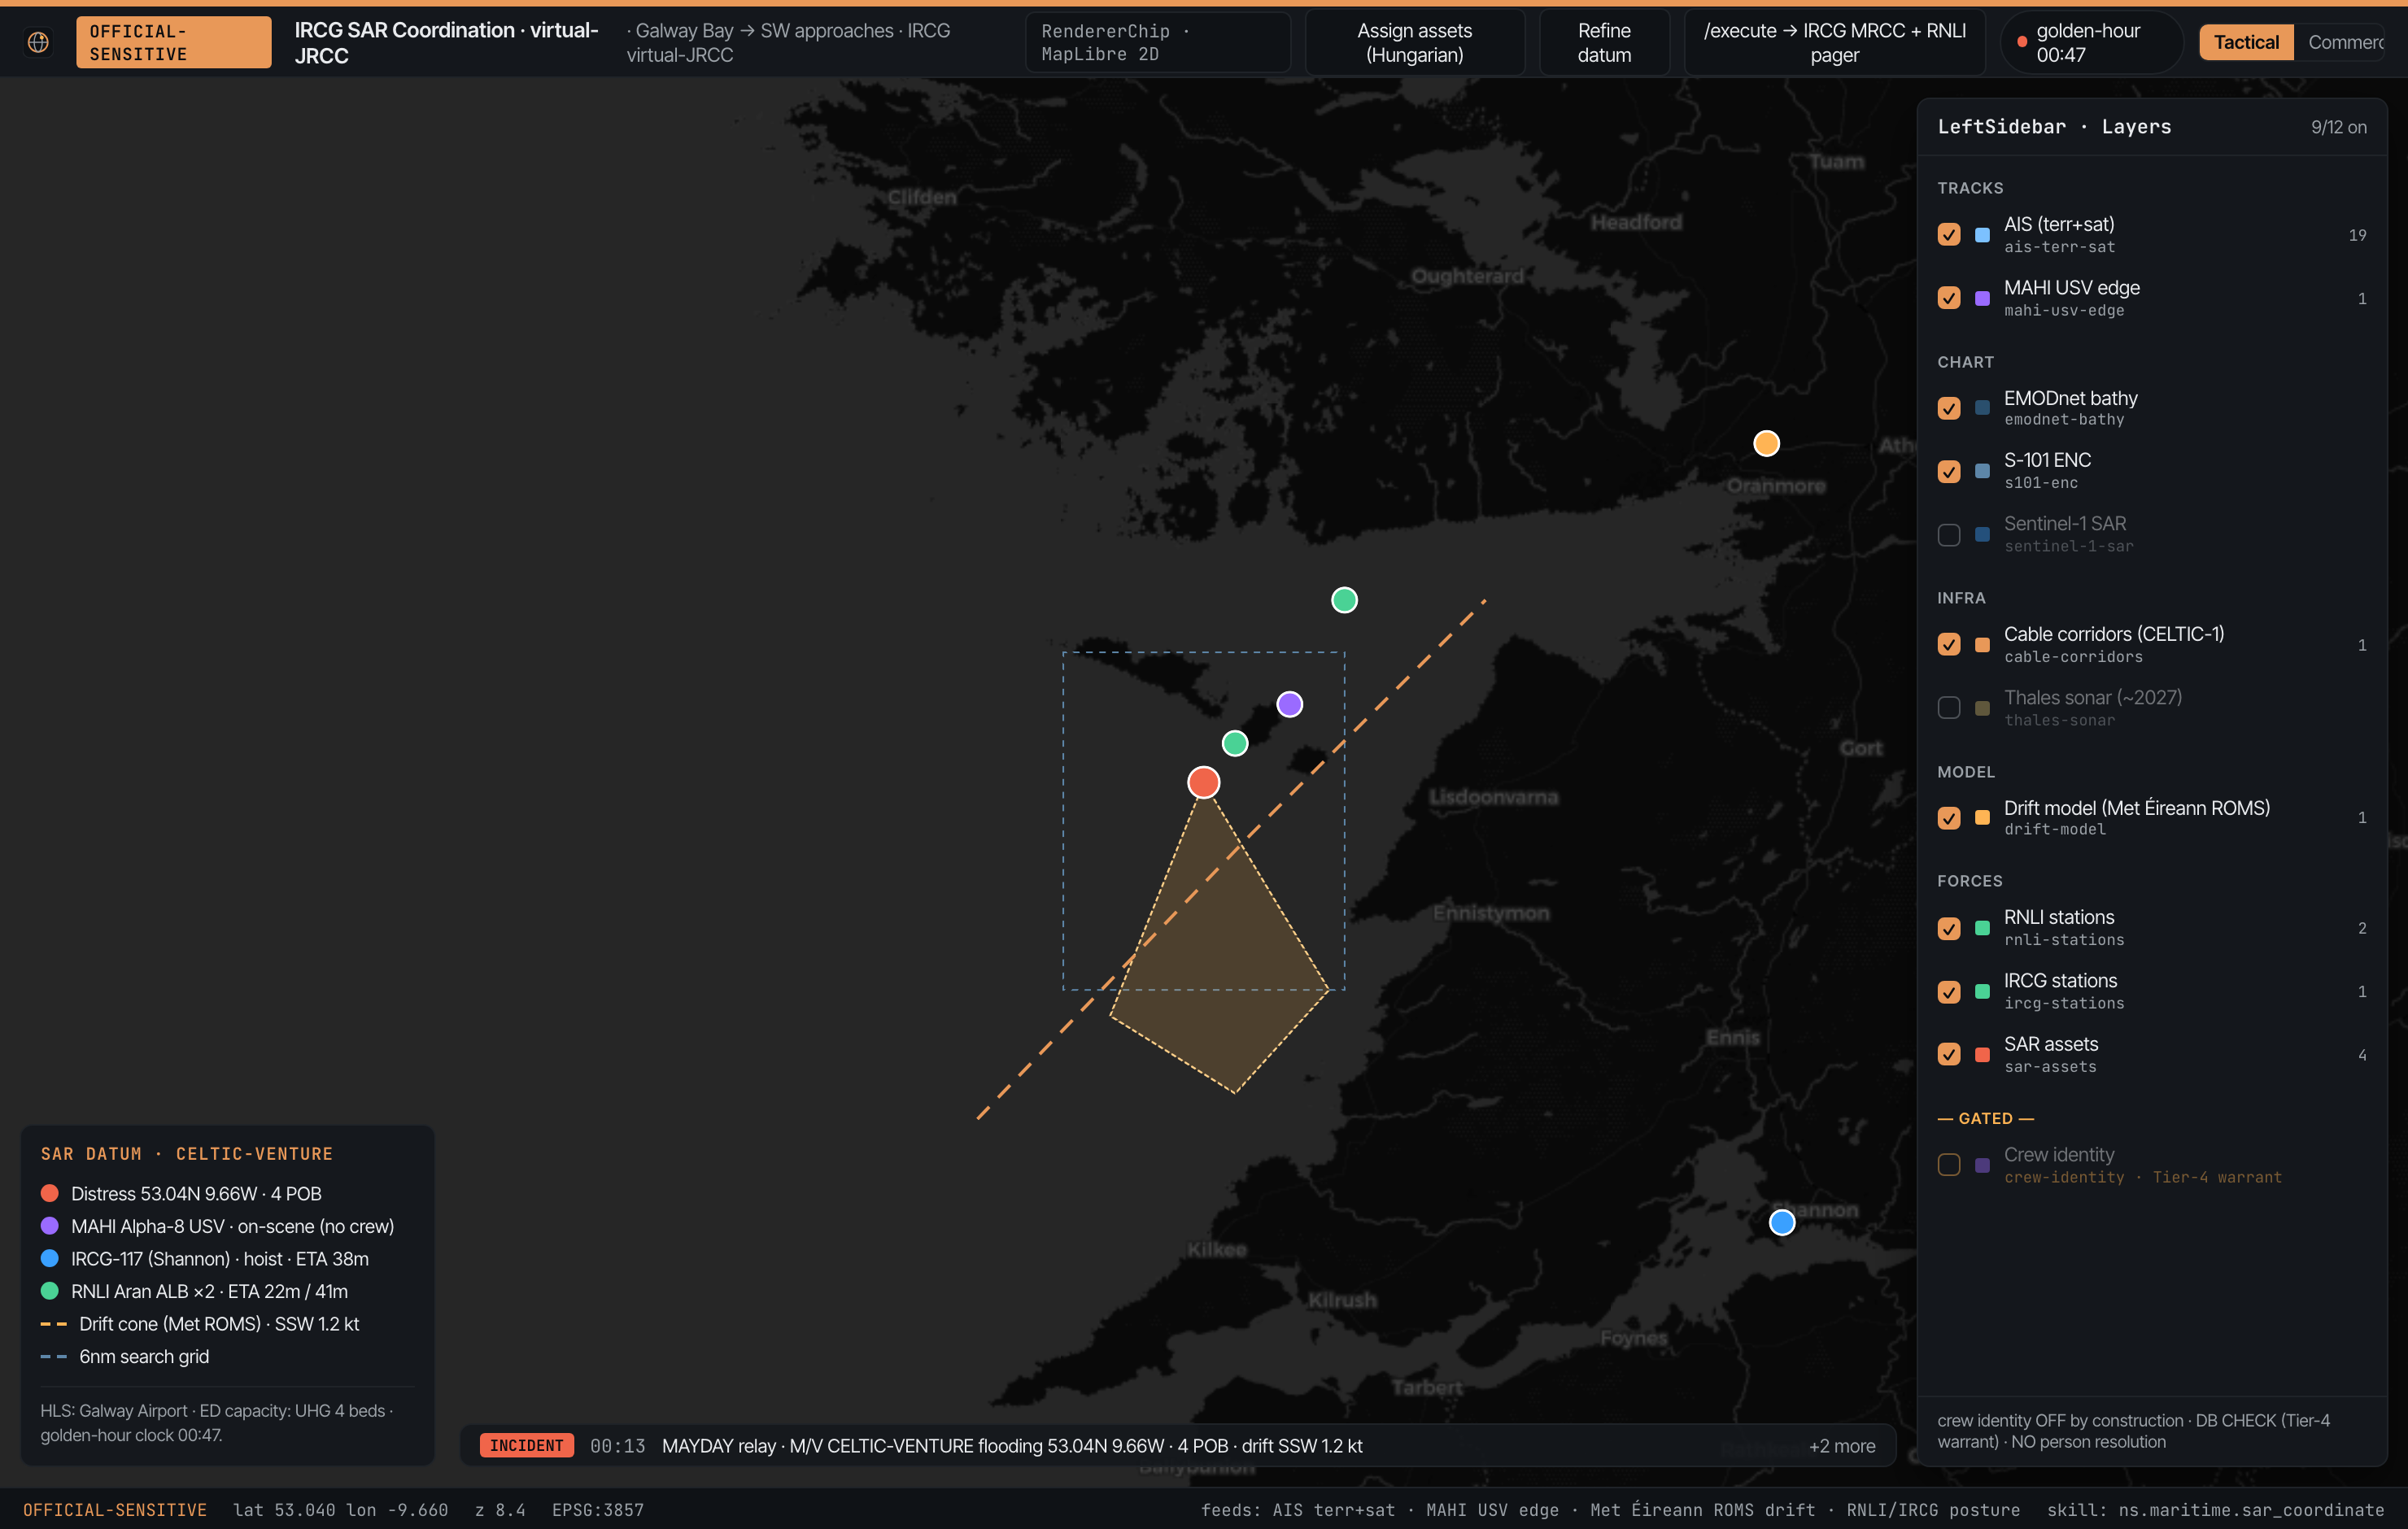Click the red distress marker on the map
The height and width of the screenshot is (1529, 2408).
(x=1203, y=782)
